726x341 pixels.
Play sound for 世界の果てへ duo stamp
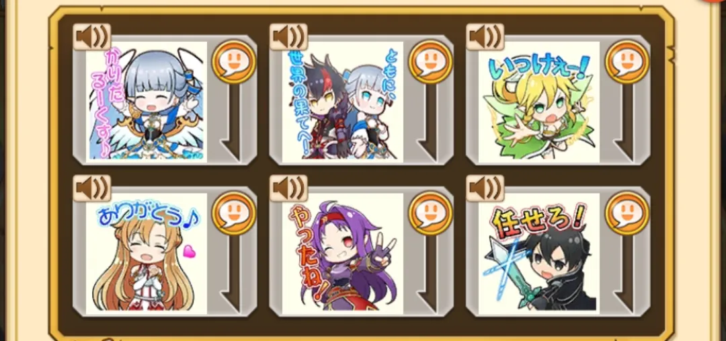[x=288, y=36]
